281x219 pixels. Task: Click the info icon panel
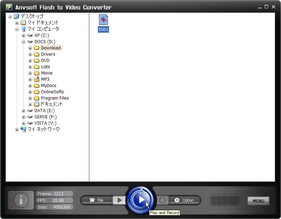[x=21, y=200]
